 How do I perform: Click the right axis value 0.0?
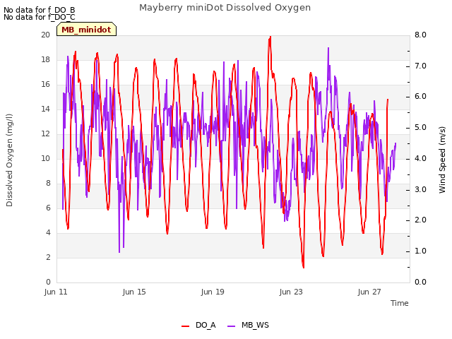tap(420, 282)
